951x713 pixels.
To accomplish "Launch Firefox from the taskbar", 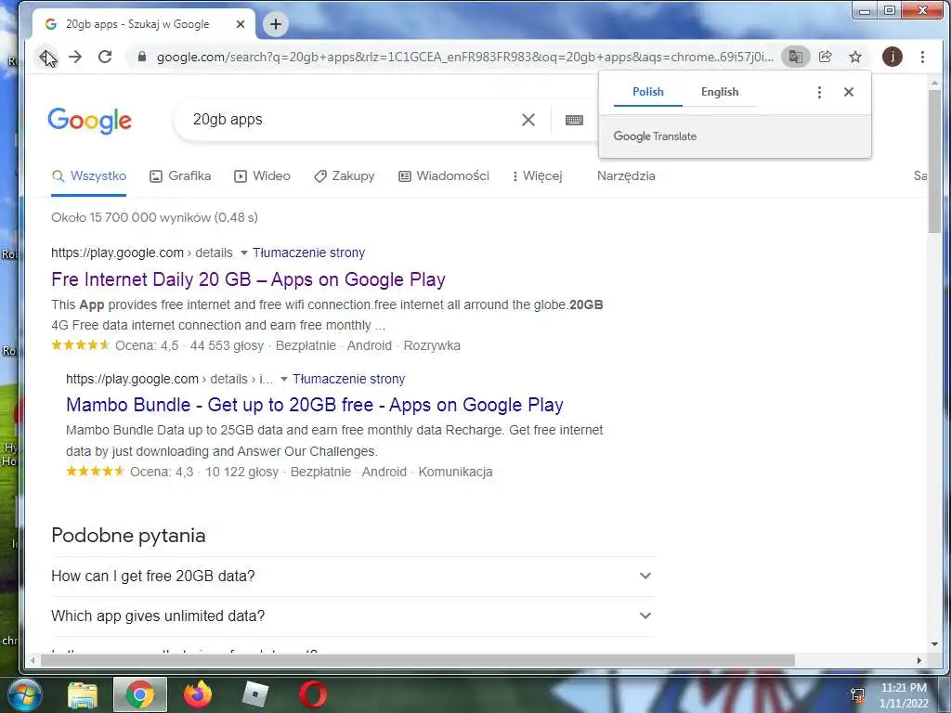I will (x=198, y=694).
